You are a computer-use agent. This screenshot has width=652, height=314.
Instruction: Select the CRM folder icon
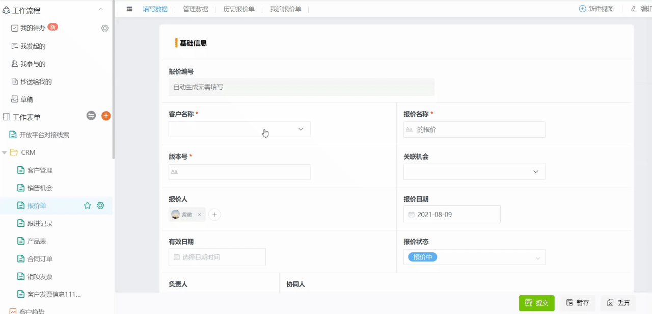[x=14, y=152]
